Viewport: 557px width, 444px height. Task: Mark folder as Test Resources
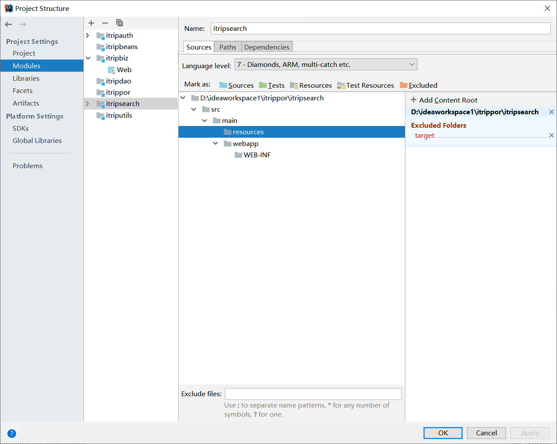pyautogui.click(x=365, y=85)
